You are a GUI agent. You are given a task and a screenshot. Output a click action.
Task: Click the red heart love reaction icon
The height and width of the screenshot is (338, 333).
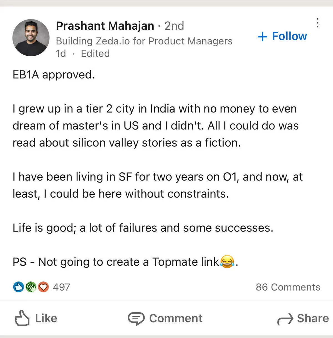pyautogui.click(x=43, y=287)
